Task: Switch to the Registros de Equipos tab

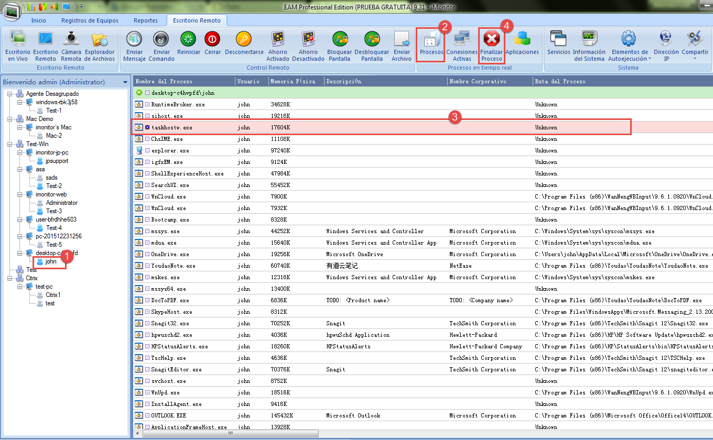Action: click(x=90, y=20)
